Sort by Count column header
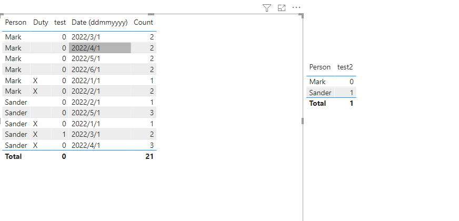 [143, 23]
